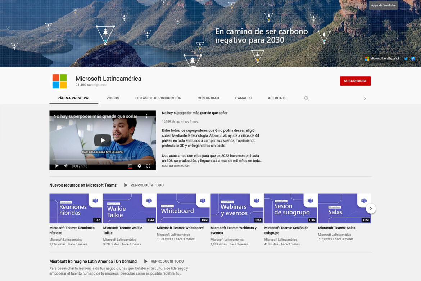Expand description with MÁS INFORMACIÓN
The height and width of the screenshot is (281, 421).
click(176, 166)
